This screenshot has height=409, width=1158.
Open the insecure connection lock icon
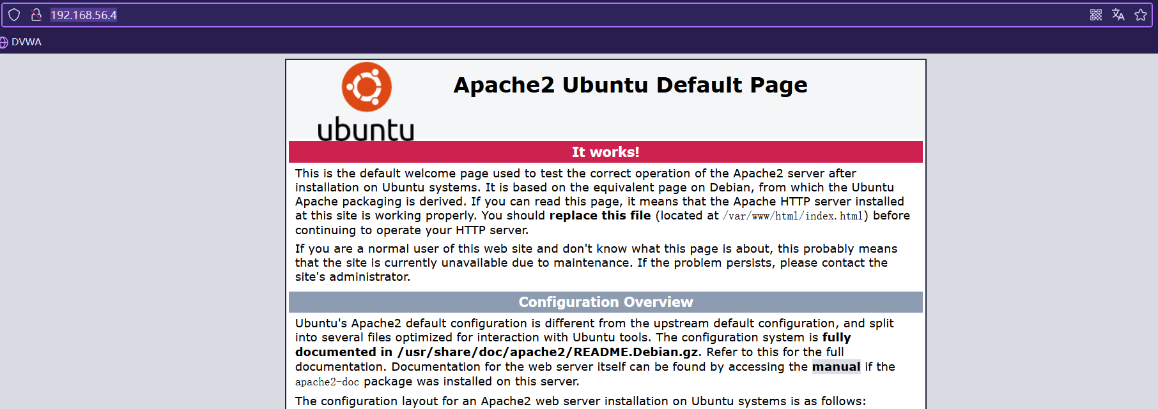[36, 15]
